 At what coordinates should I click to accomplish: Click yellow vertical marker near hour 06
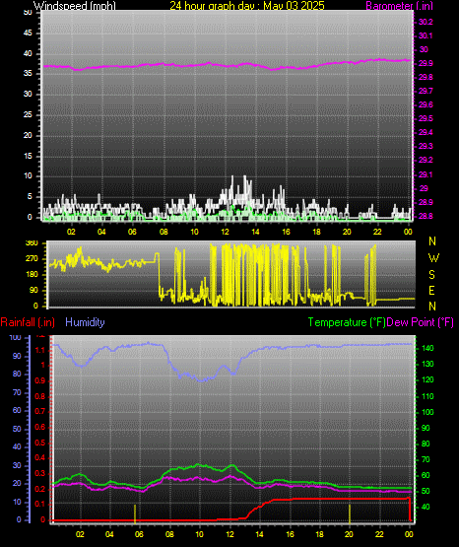[135, 514]
